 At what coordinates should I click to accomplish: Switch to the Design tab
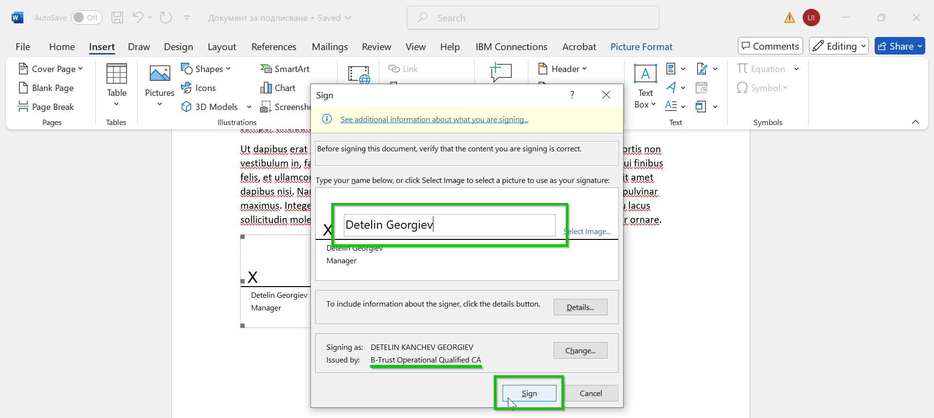point(179,47)
